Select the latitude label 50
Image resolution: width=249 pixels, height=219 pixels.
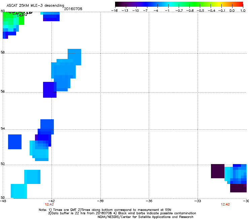3,197
